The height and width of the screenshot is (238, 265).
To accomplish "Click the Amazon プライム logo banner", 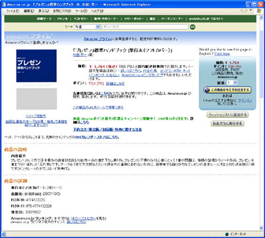I will pyautogui.click(x=29, y=36).
